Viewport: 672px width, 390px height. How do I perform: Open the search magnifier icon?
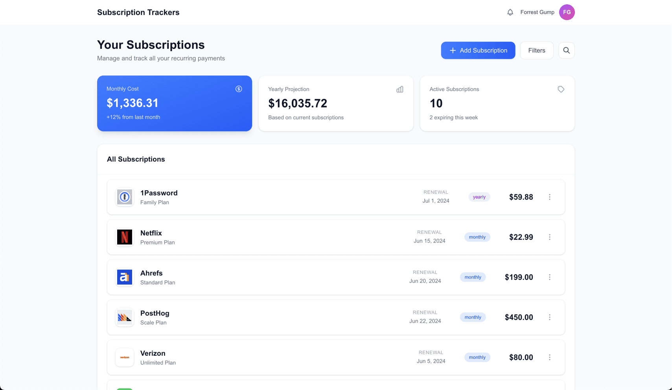pos(566,50)
